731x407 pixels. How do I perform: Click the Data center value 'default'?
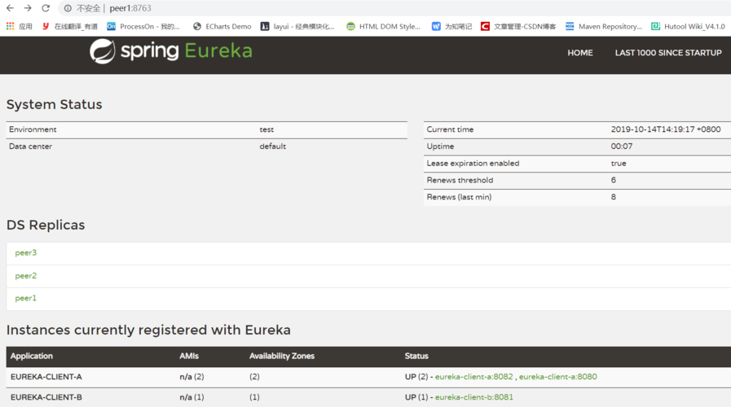(x=273, y=147)
